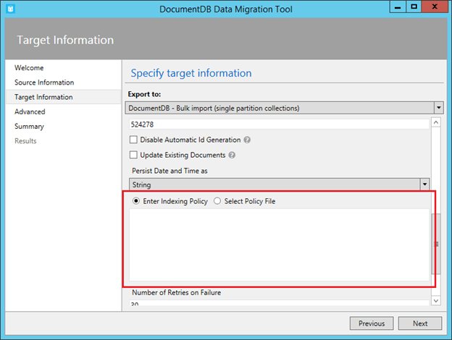Screen dimensions: 452x340
Task: Click help icon beside Disable Automatic Id Generation
Action: click(248, 140)
